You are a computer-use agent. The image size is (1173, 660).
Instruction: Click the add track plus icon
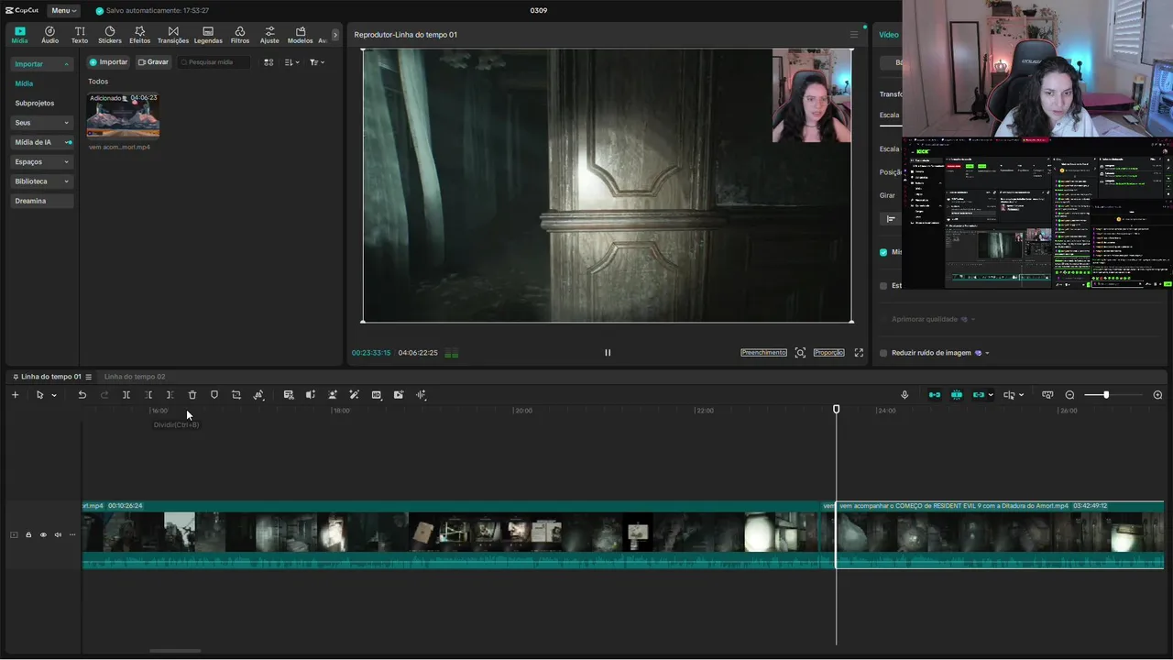click(15, 395)
